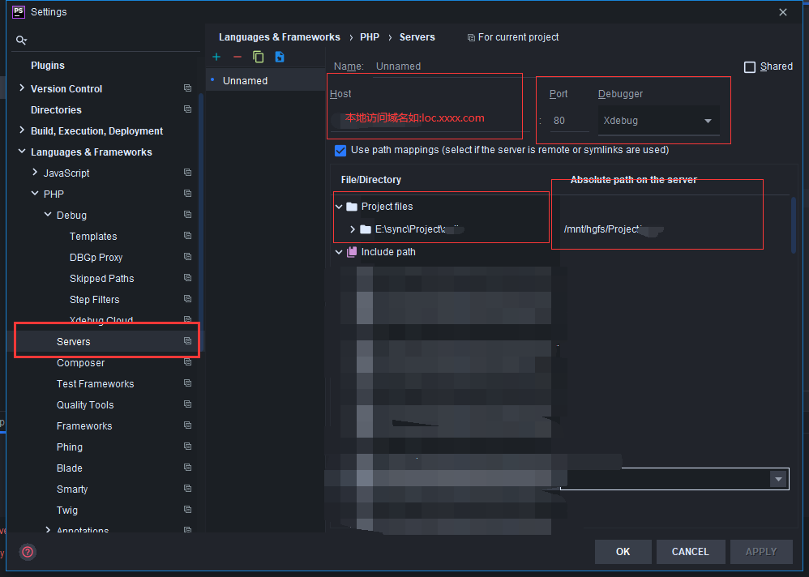The width and height of the screenshot is (809, 577).
Task: Open the Composer settings page
Action: click(x=80, y=362)
